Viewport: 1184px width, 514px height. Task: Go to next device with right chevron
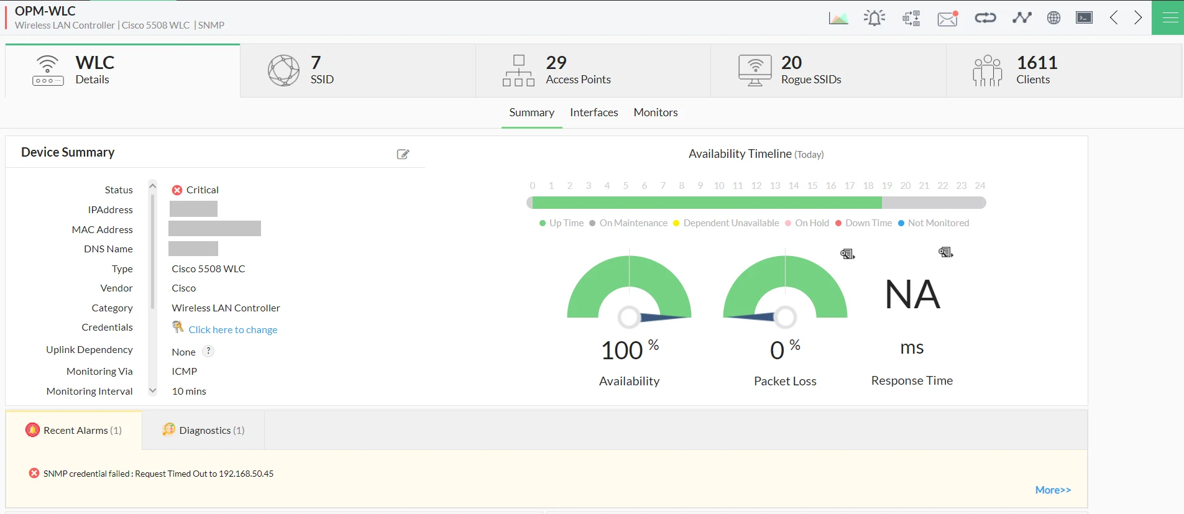(1138, 17)
